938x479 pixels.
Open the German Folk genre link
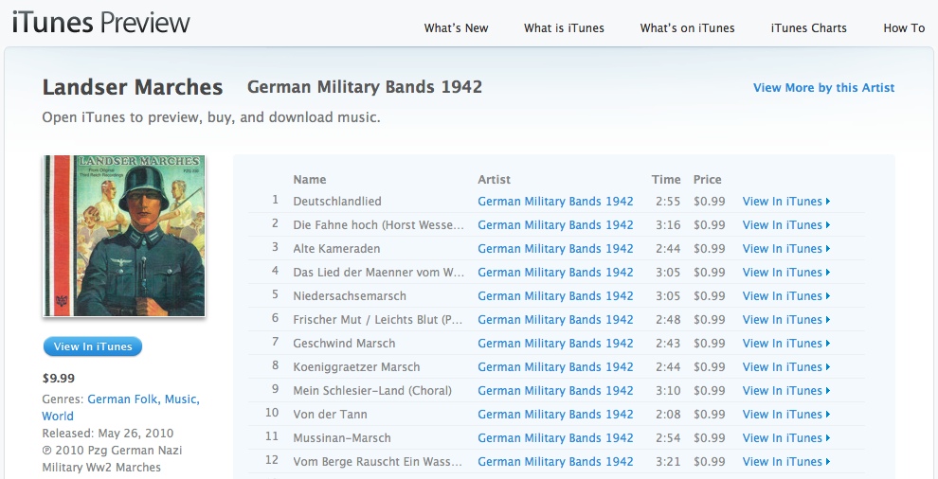121,399
